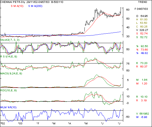Click the MACD value 1.84
The image size is (152, 127).
[144, 80]
